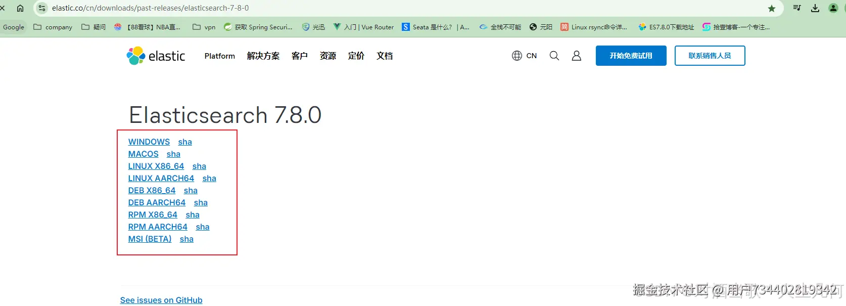Open the vpn bookmarks folder
Screen dimensions: 846x306
tap(204, 27)
